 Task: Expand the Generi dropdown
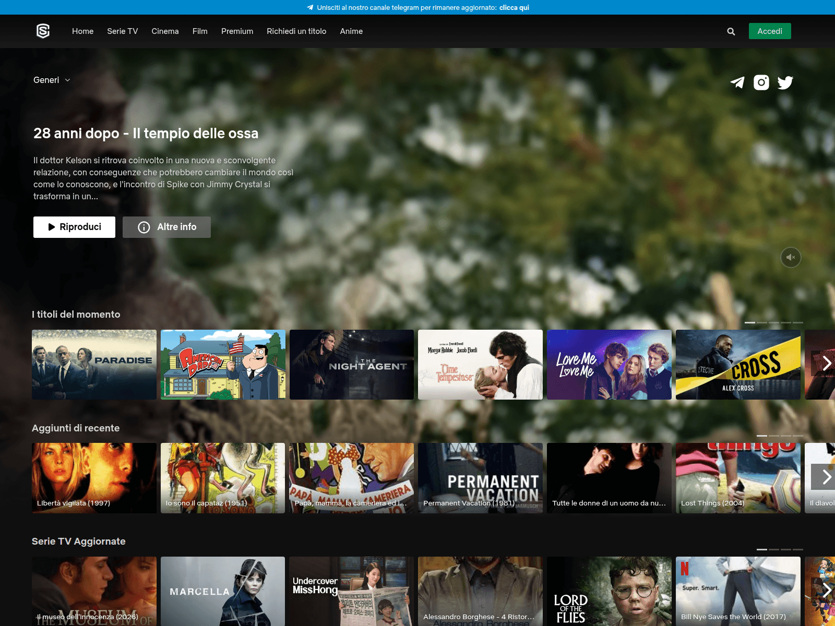[x=52, y=80]
